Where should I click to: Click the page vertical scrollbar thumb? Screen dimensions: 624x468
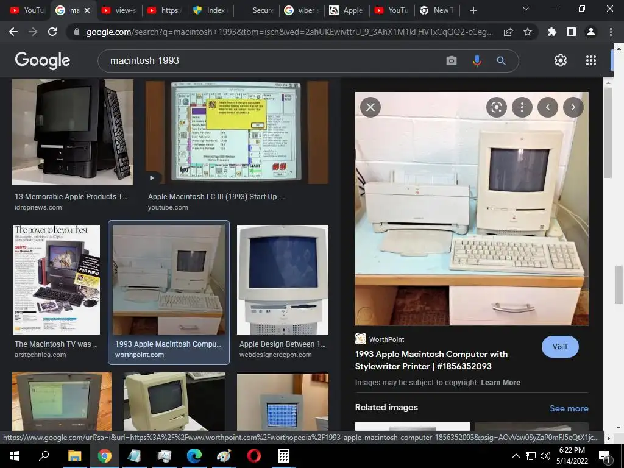618,285
